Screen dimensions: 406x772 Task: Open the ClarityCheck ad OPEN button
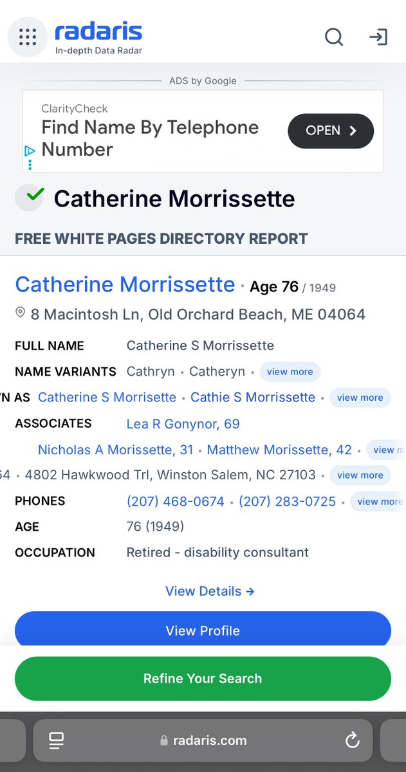coord(331,131)
